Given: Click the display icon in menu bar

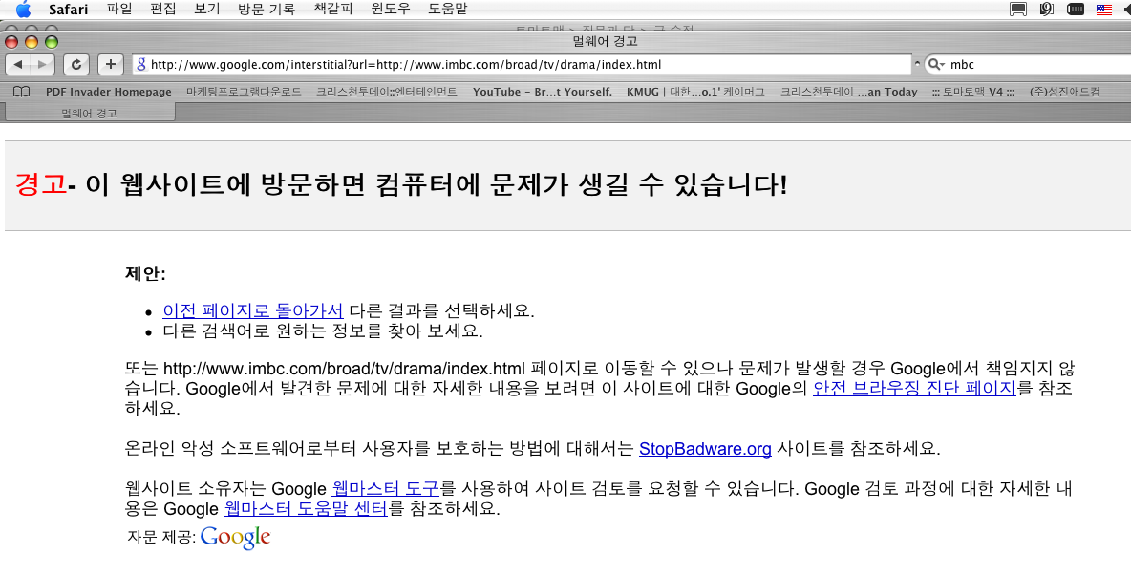Looking at the screenshot, I should click(1018, 10).
